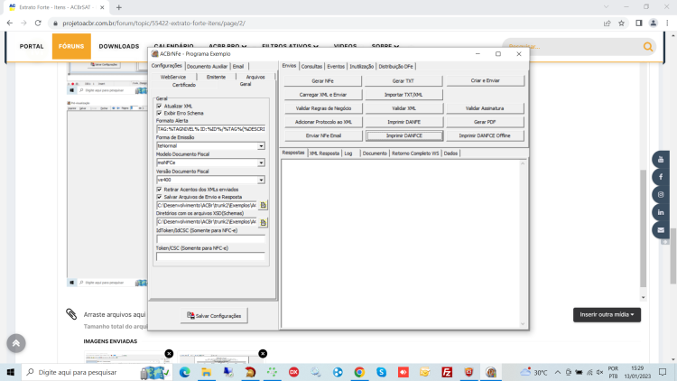Click the Gerar TXT button

403,80
